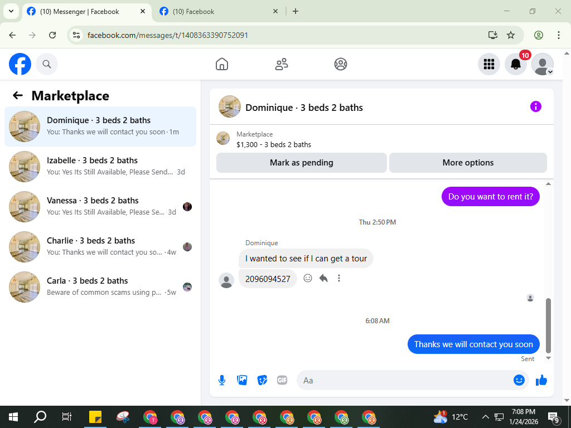Click the address bar URL

[167, 35]
